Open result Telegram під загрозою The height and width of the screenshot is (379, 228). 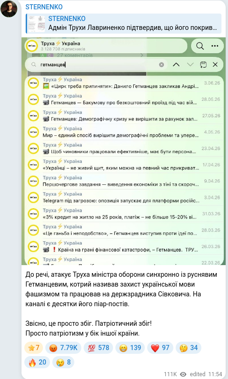point(124,197)
